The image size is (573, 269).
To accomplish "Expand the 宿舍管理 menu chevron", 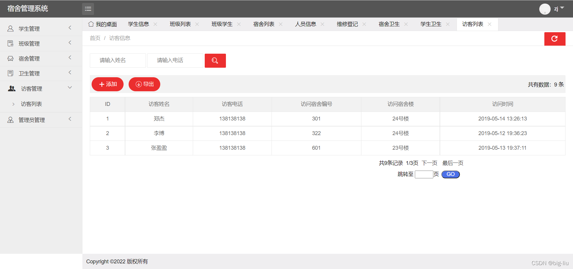I will click(70, 58).
